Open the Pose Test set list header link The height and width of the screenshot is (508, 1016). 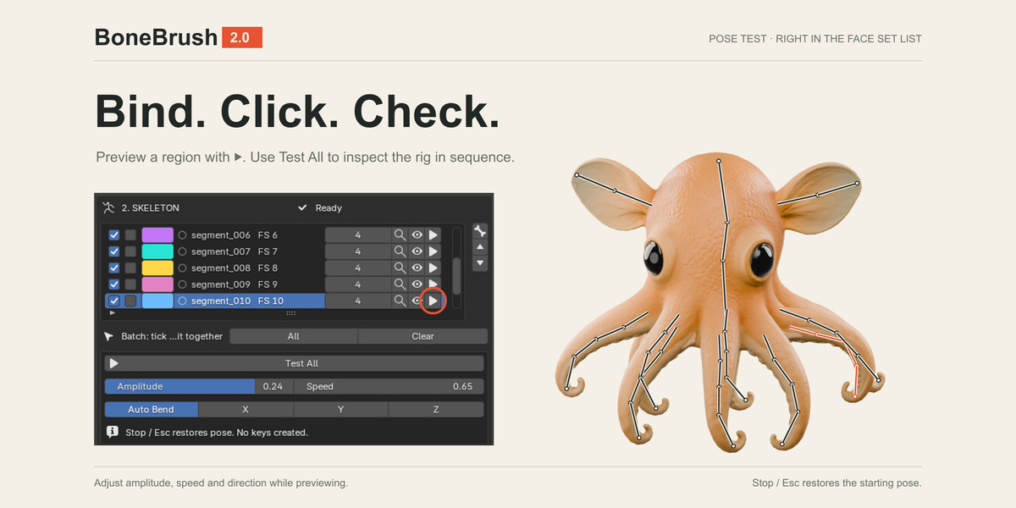coord(815,39)
